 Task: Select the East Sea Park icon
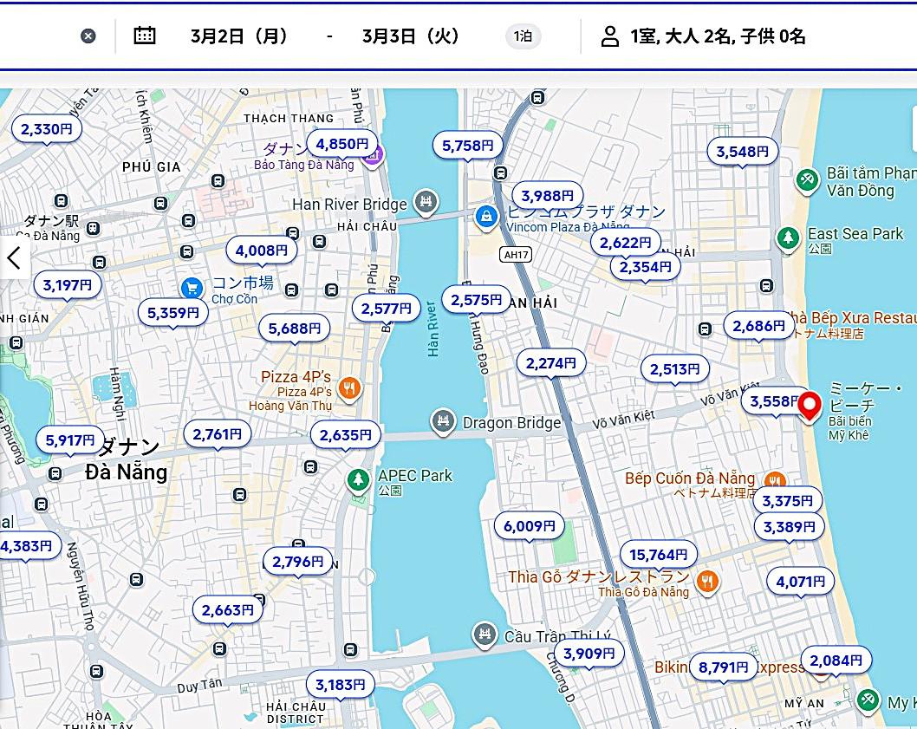coord(788,238)
